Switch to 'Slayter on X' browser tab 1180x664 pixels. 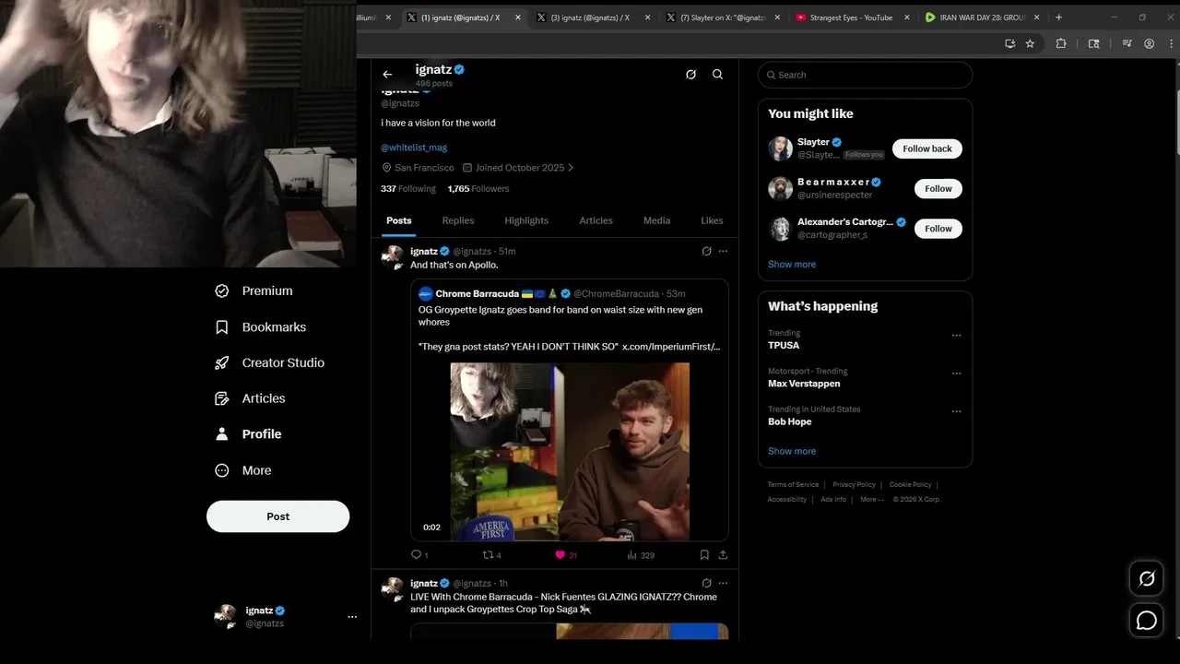[x=723, y=18]
